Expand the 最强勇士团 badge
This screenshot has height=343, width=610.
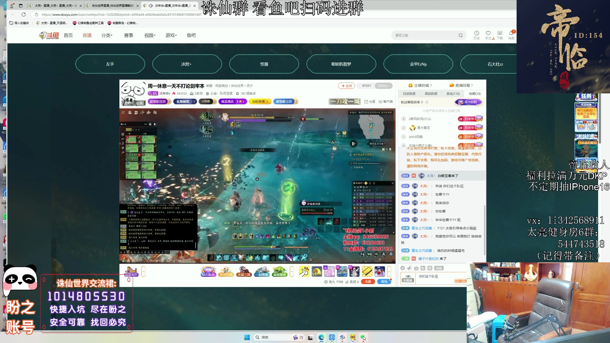tap(285, 102)
